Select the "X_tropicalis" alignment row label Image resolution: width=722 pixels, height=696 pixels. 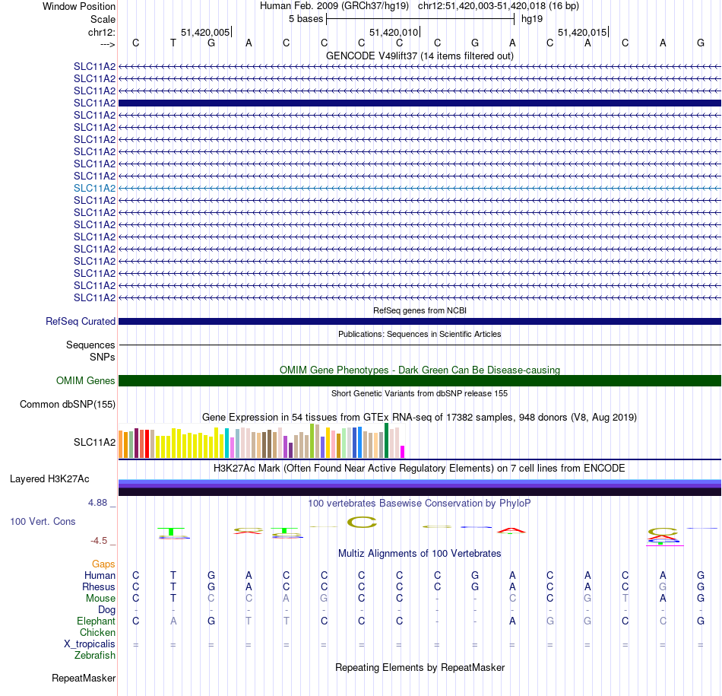90,644
